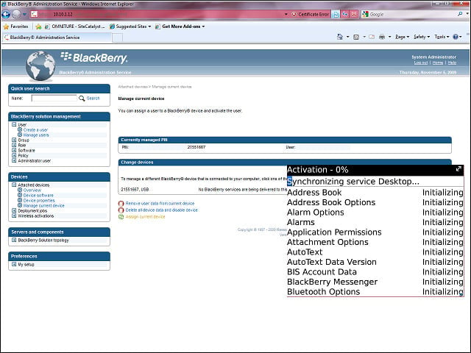Viewport: 471px width, 353px height.
Task: Open the Safety menu
Action: click(x=422, y=37)
